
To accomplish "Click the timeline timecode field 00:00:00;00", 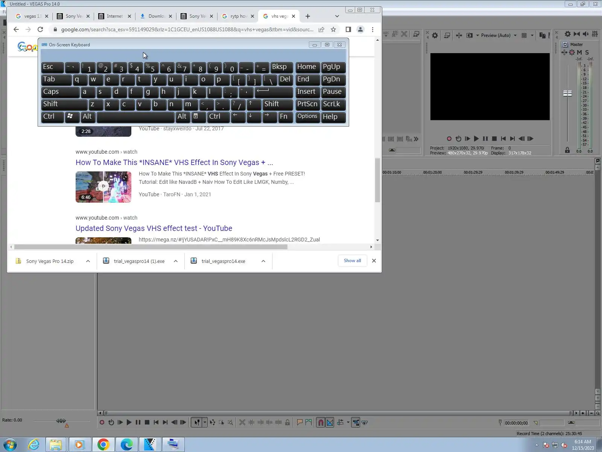I will 516,423.
